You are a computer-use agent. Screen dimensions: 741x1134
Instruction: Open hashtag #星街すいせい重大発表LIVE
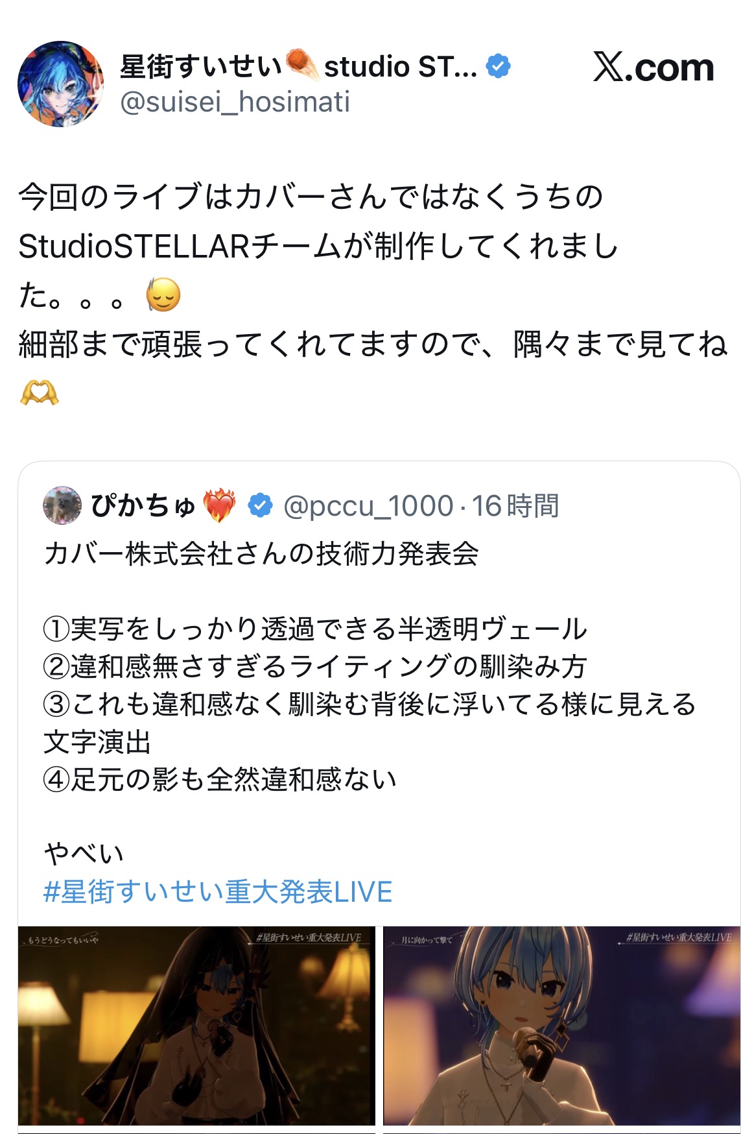[218, 891]
